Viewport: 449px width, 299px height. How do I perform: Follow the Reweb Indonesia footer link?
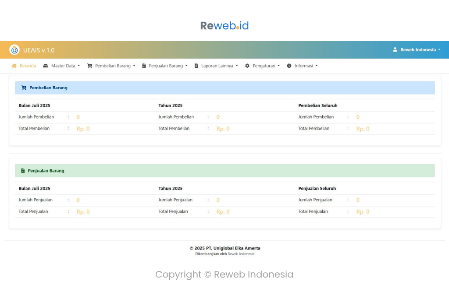[241, 254]
